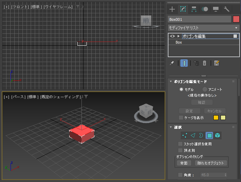The image size is (241, 182).
Task: Select Border sub-object level icon
Action: (201, 135)
